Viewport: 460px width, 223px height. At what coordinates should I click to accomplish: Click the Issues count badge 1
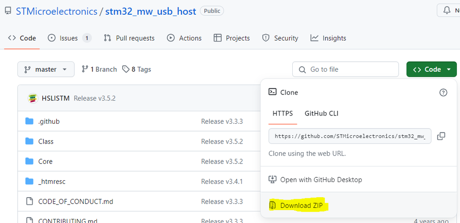[x=87, y=38]
